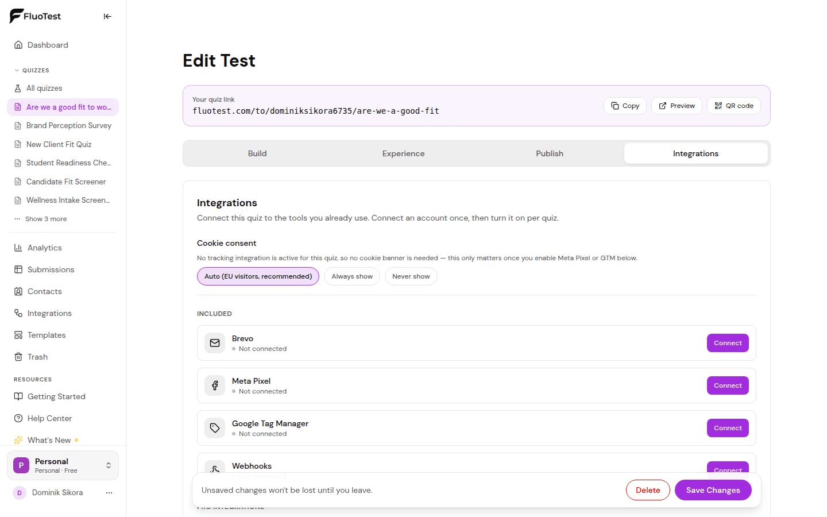Viewport: 827px width, 517px height.
Task: Click the Brevo envelope icon
Action: [x=215, y=343]
